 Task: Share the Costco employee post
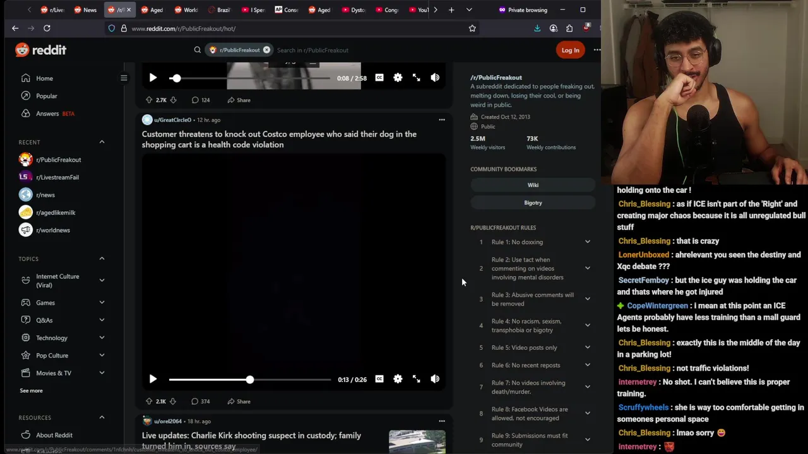[239, 401]
